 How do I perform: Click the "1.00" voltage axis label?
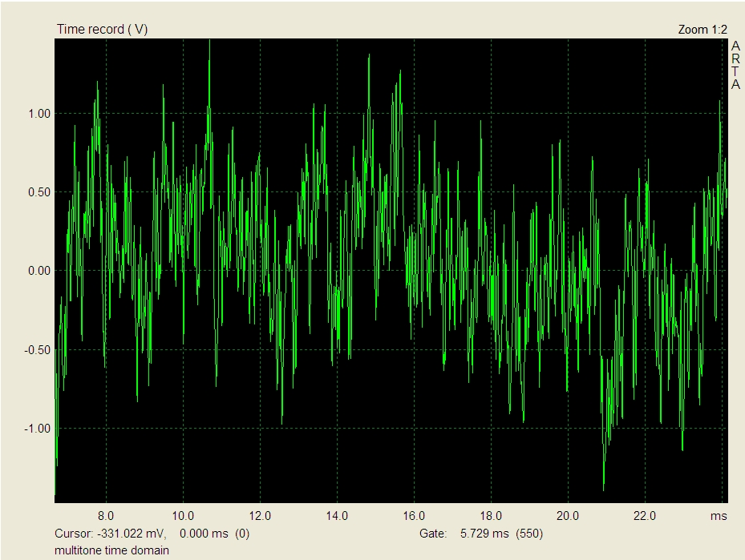tap(39, 114)
